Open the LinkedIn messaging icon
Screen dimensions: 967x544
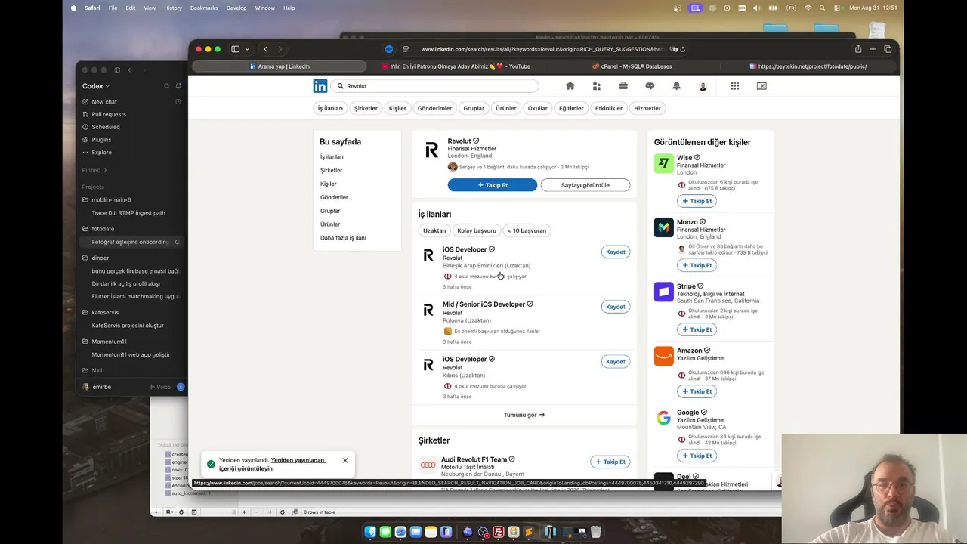point(650,86)
